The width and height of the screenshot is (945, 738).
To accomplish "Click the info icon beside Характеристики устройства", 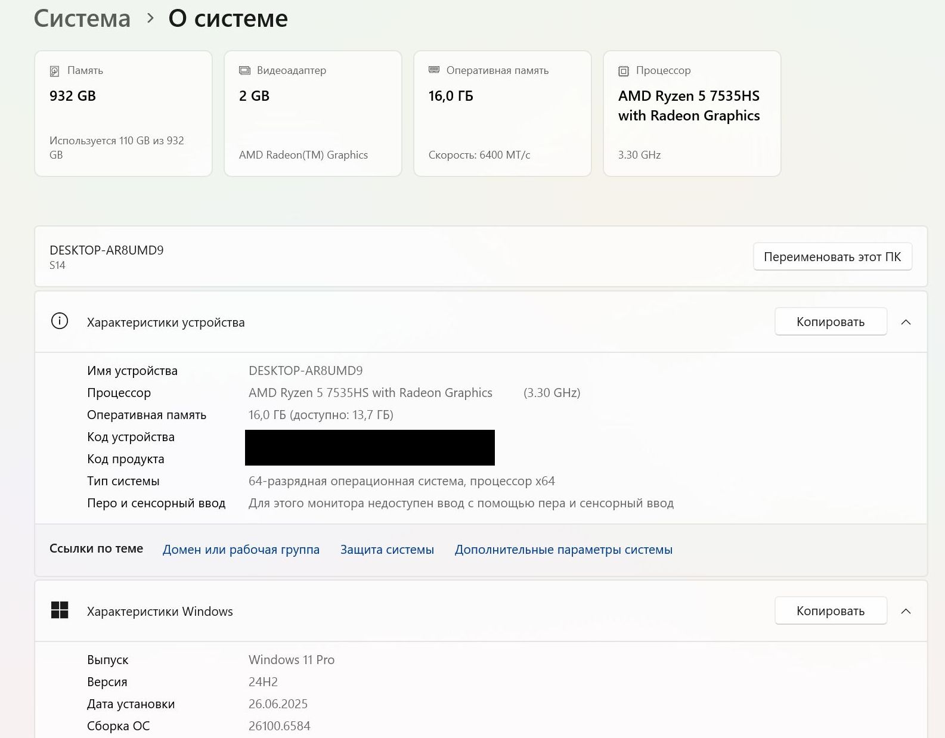I will (60, 321).
